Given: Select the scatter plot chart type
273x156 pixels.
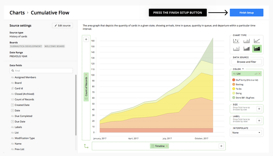Looking at the screenshot, I should tap(236, 41).
